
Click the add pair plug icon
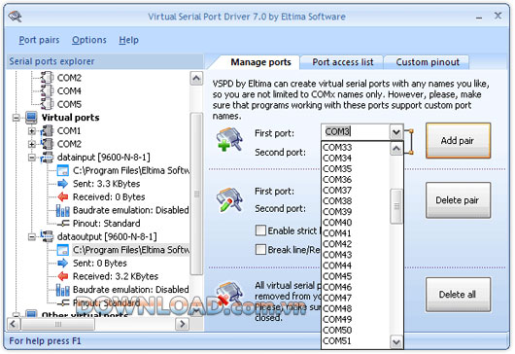click(x=230, y=139)
